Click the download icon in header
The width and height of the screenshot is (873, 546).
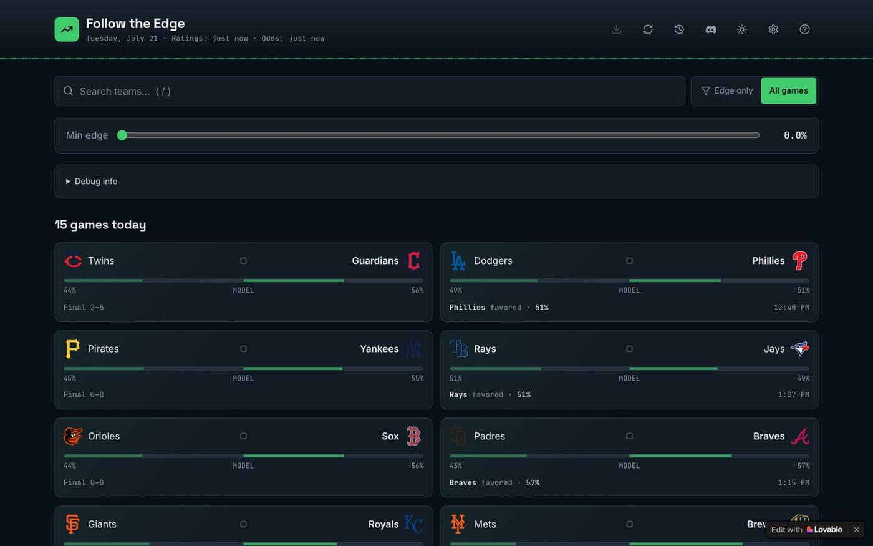coord(616,29)
